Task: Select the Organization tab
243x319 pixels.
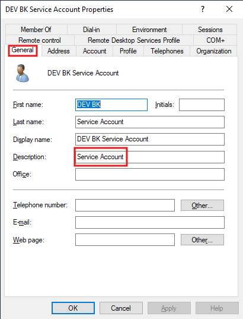Action: [x=213, y=51]
